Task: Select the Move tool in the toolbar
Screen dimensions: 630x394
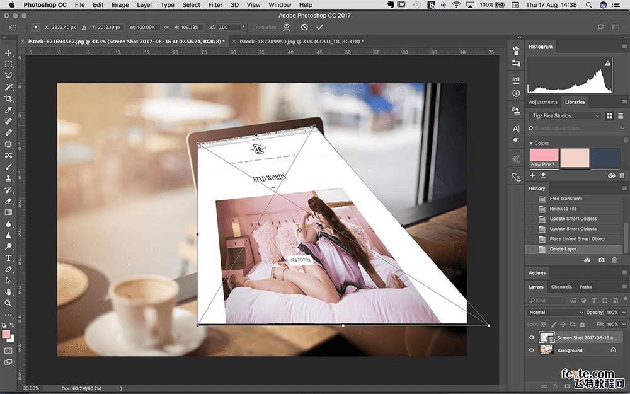Action: [x=8, y=53]
